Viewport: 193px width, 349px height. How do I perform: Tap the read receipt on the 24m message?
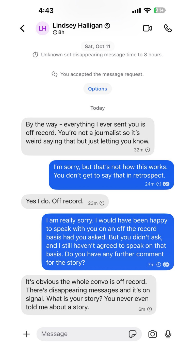coord(166,184)
